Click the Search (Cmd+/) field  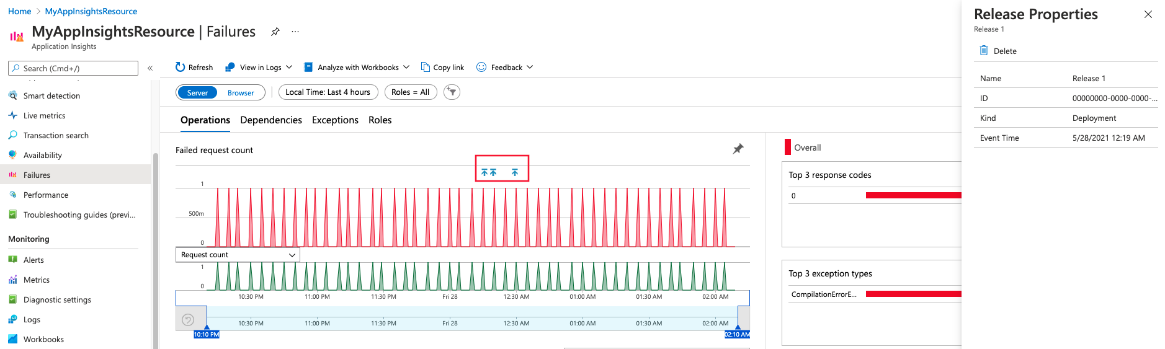click(x=73, y=68)
